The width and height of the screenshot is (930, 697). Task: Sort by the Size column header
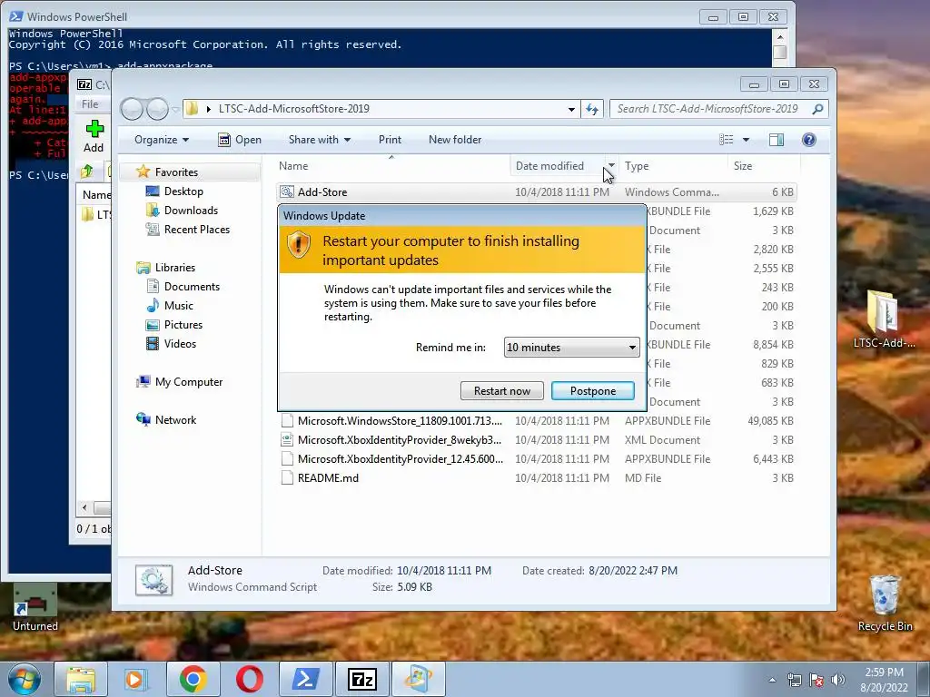click(763, 166)
